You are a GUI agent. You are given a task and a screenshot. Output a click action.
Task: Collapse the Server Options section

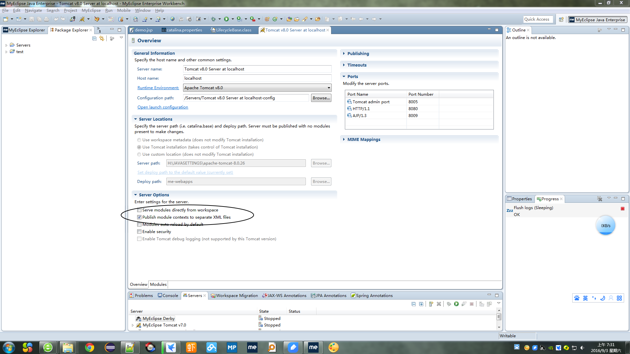pyautogui.click(x=136, y=195)
